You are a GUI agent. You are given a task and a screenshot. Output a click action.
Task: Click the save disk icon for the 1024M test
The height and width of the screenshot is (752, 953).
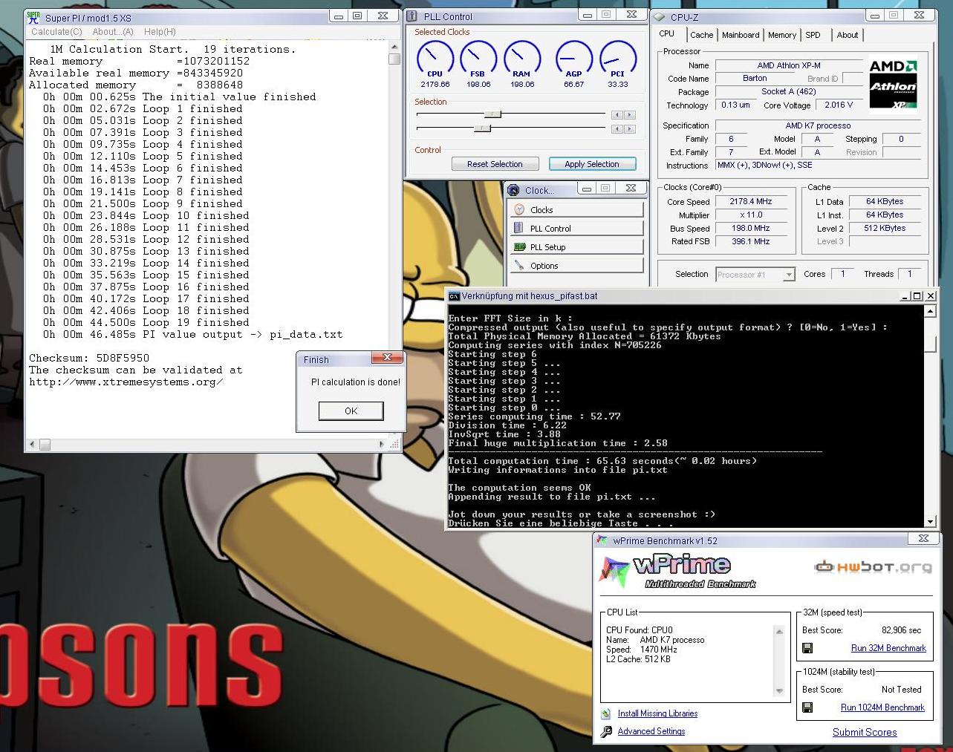click(807, 707)
